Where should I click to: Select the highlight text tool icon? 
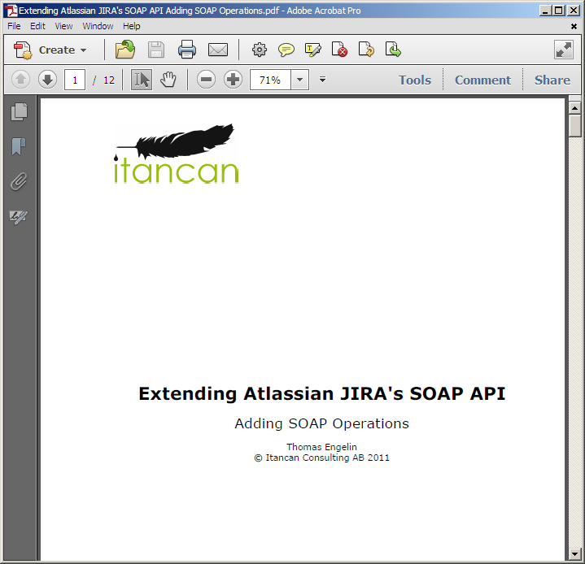(313, 50)
